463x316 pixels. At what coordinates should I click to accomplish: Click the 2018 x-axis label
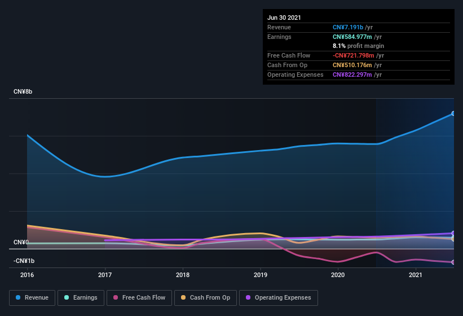pos(183,275)
